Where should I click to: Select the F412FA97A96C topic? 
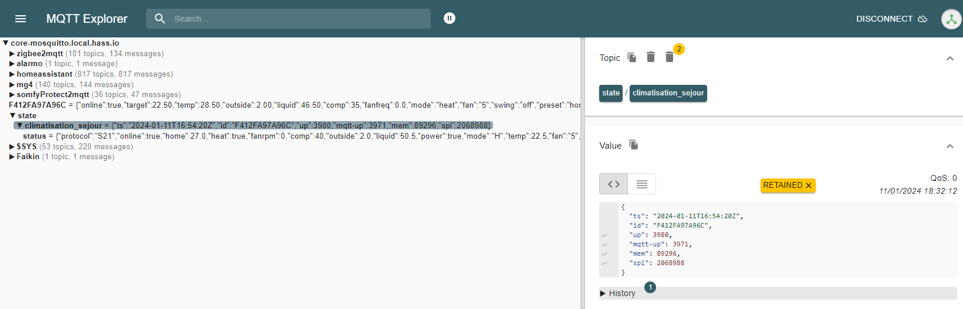(295, 105)
